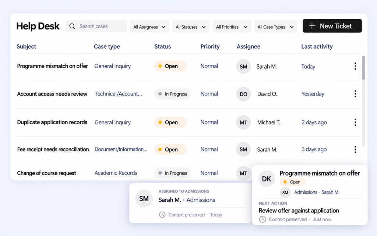This screenshot has width=377, height=236.
Task: Open row menu for Duplicate application records
Action: 355,122
